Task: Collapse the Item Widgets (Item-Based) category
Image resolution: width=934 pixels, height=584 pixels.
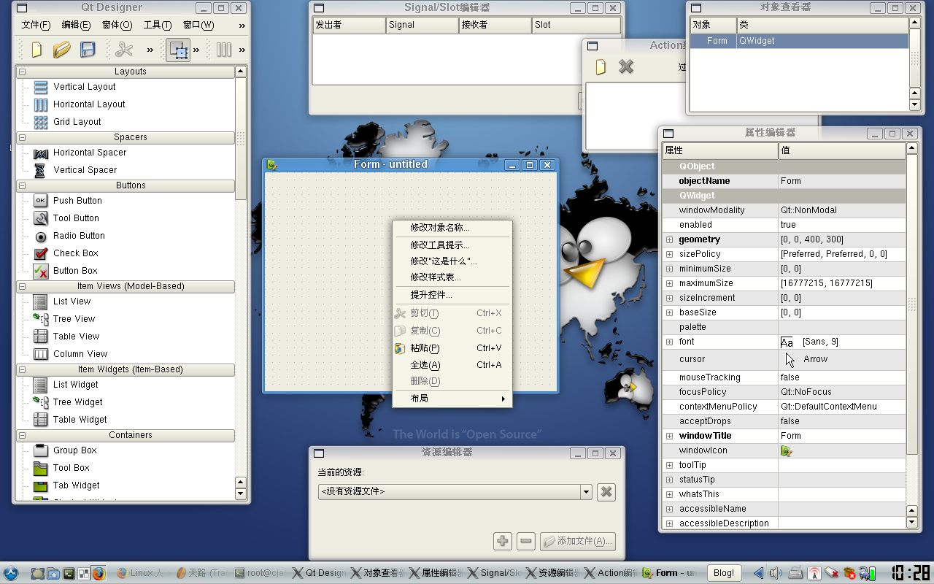Action: click(22, 369)
